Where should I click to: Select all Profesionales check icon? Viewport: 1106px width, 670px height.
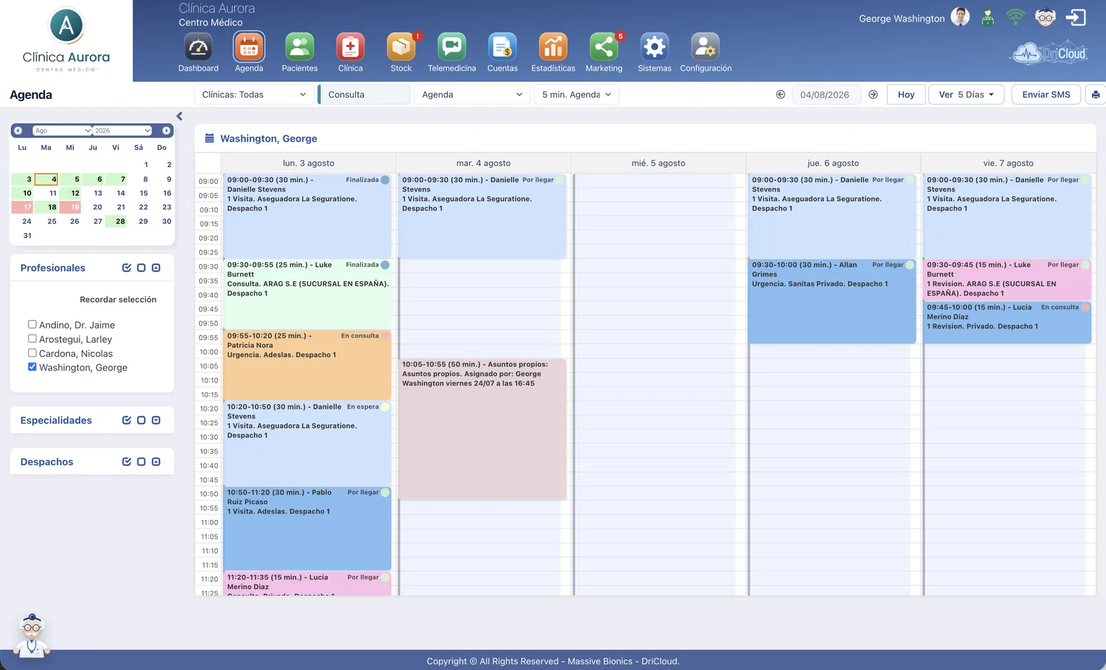[x=126, y=268]
